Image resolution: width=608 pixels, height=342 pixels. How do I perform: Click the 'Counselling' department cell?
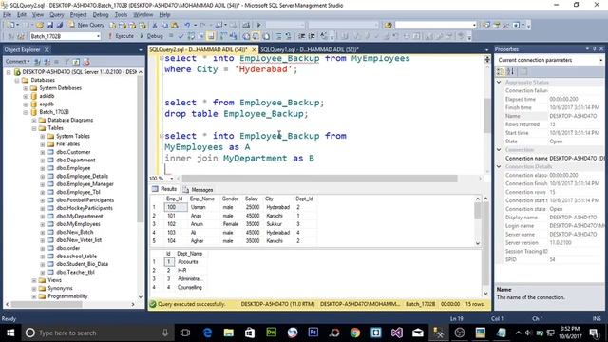190,287
